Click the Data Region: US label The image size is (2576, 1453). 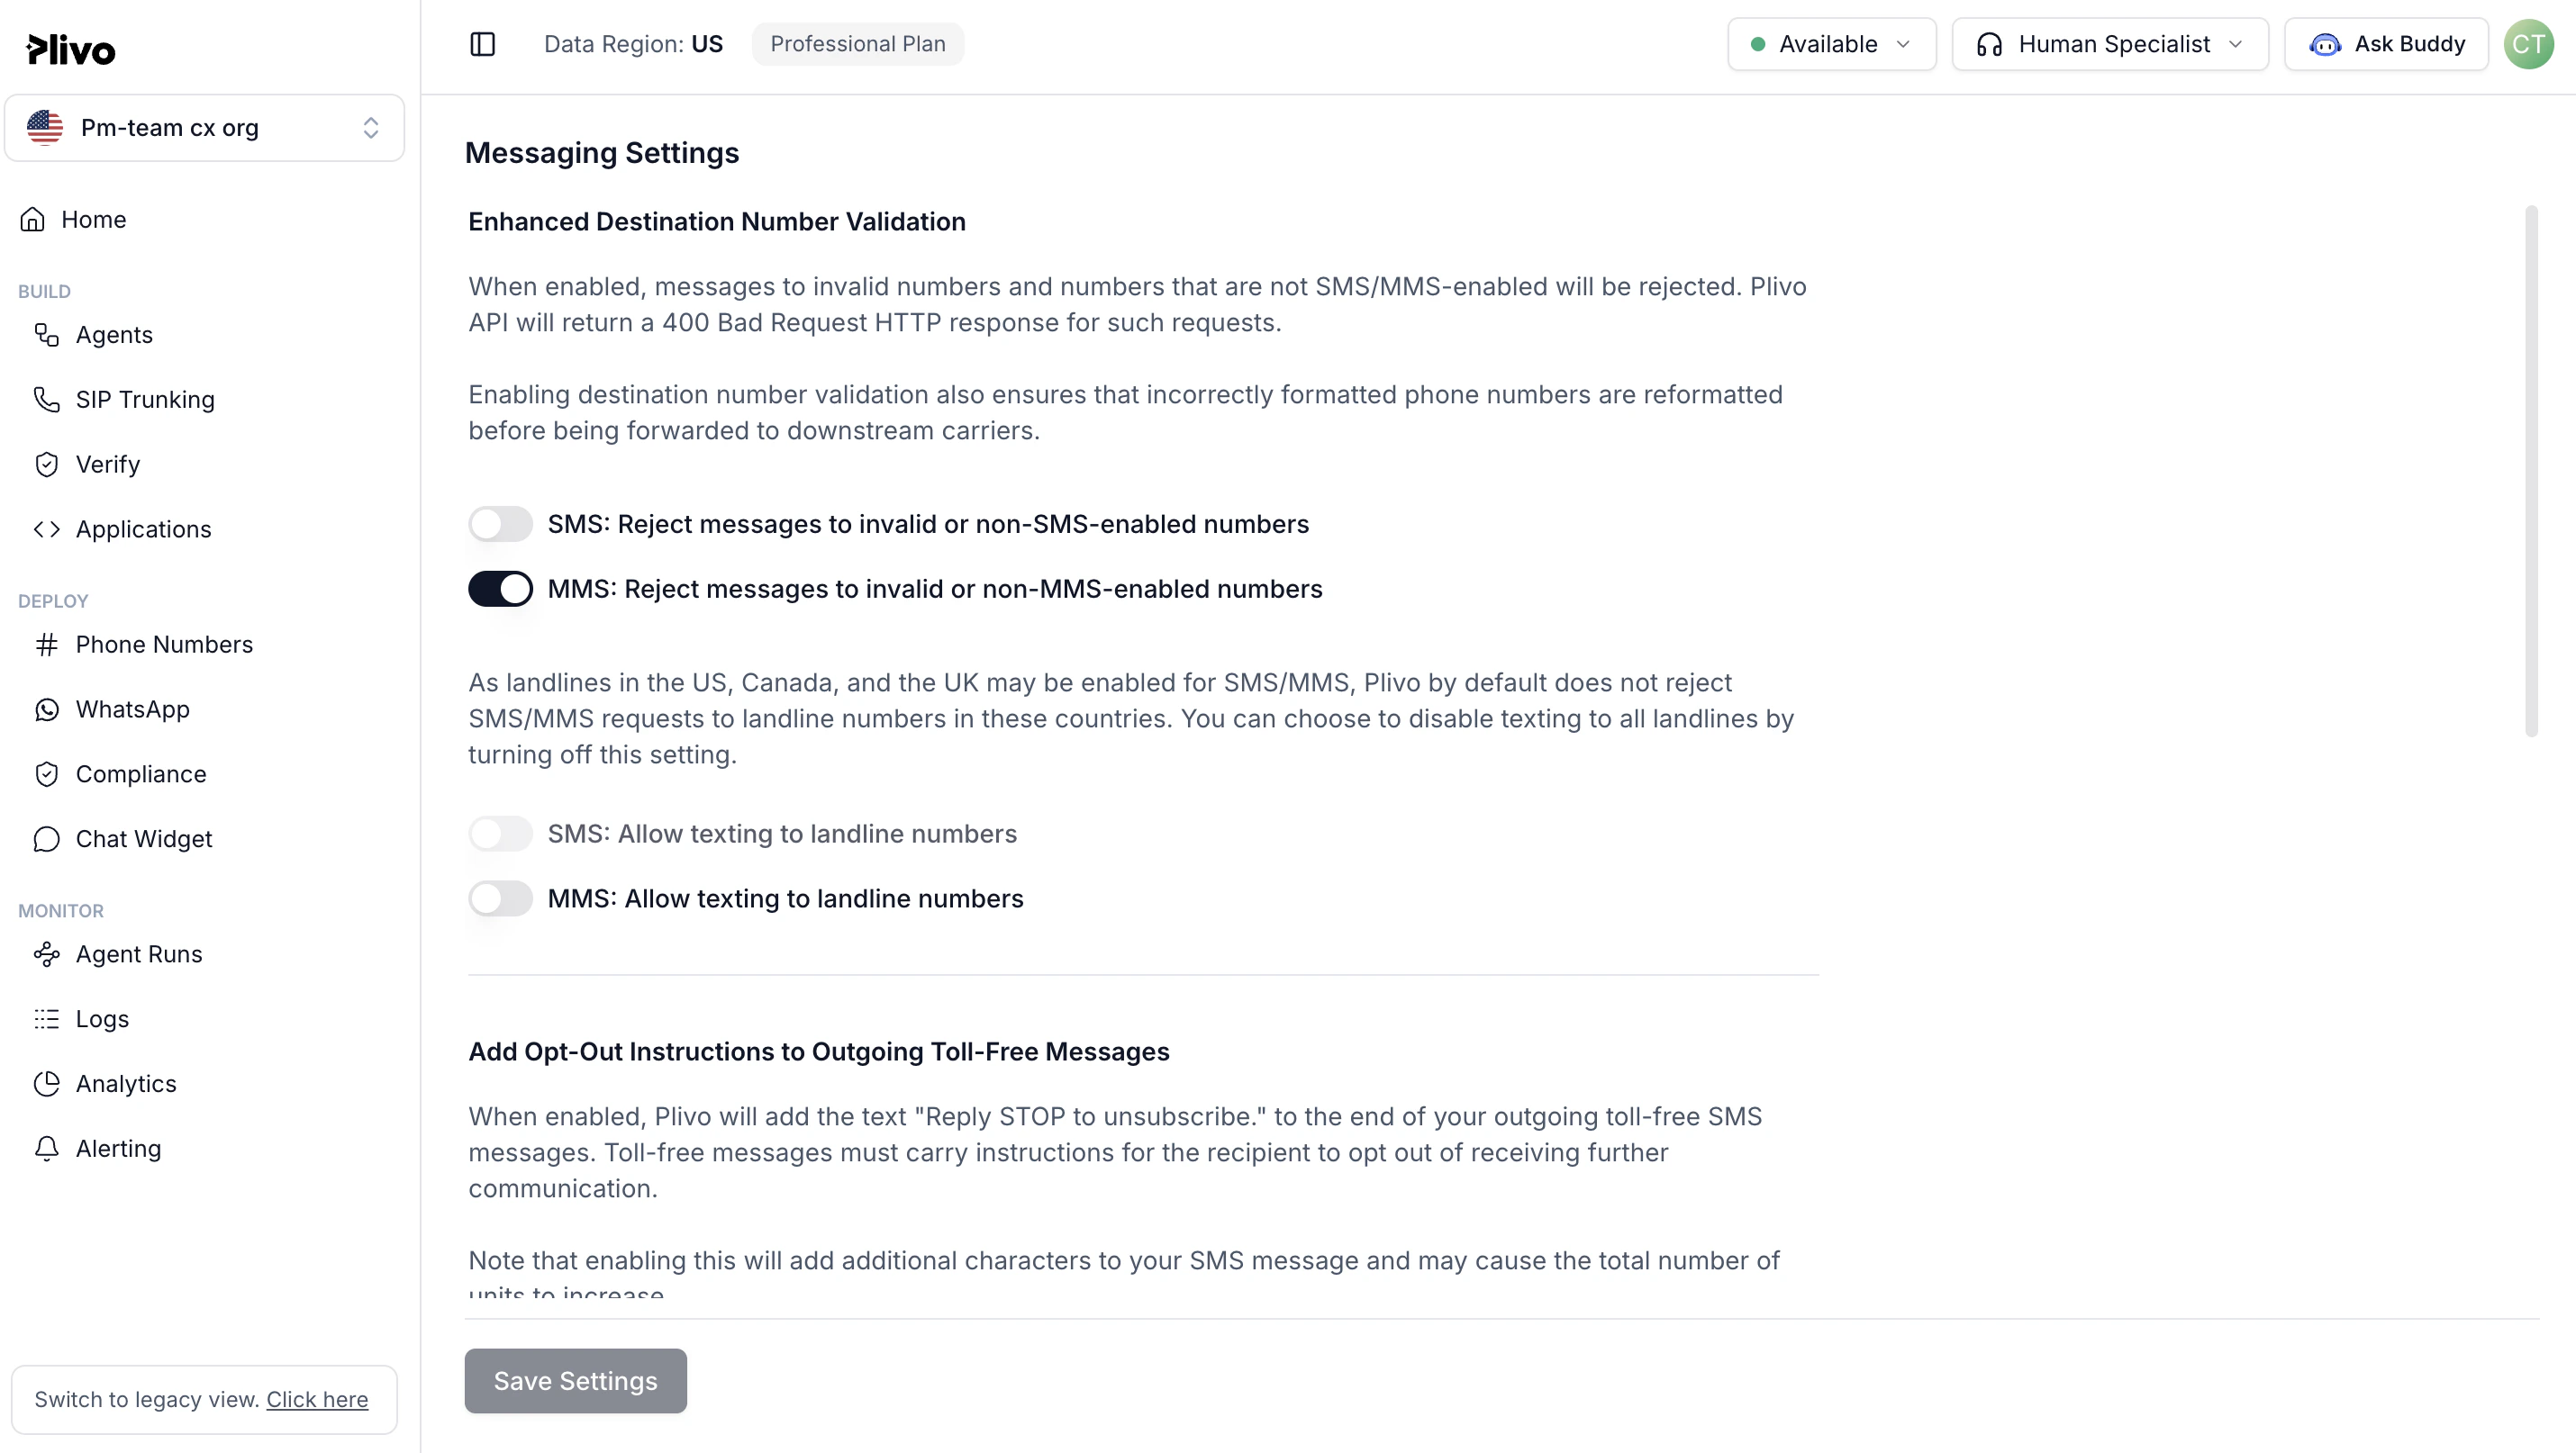(x=633, y=44)
